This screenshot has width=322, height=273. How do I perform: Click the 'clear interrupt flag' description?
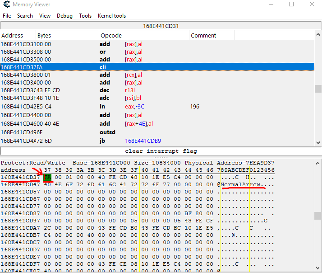pos(161,151)
